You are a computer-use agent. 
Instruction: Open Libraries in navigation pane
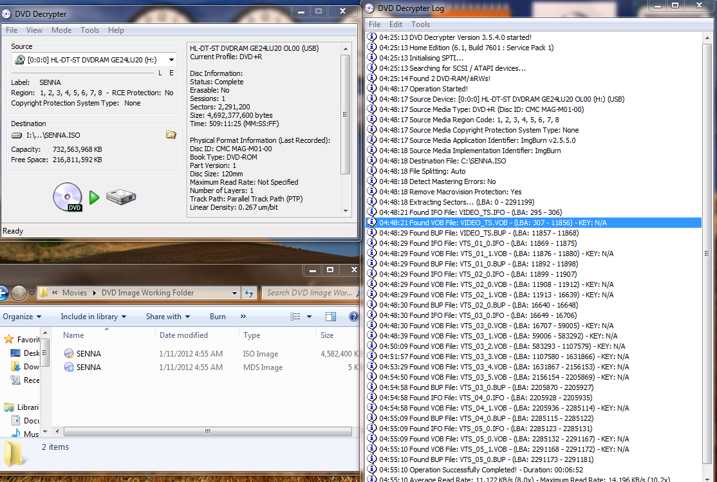pyautogui.click(x=21, y=407)
